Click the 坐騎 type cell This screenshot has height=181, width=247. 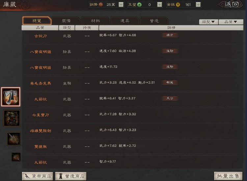point(67,83)
